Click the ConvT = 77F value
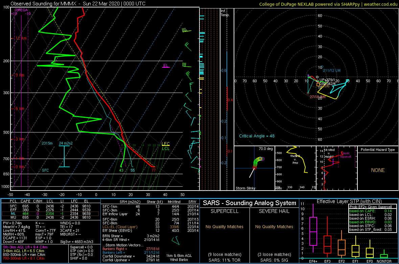399x264 pixels. [46, 230]
